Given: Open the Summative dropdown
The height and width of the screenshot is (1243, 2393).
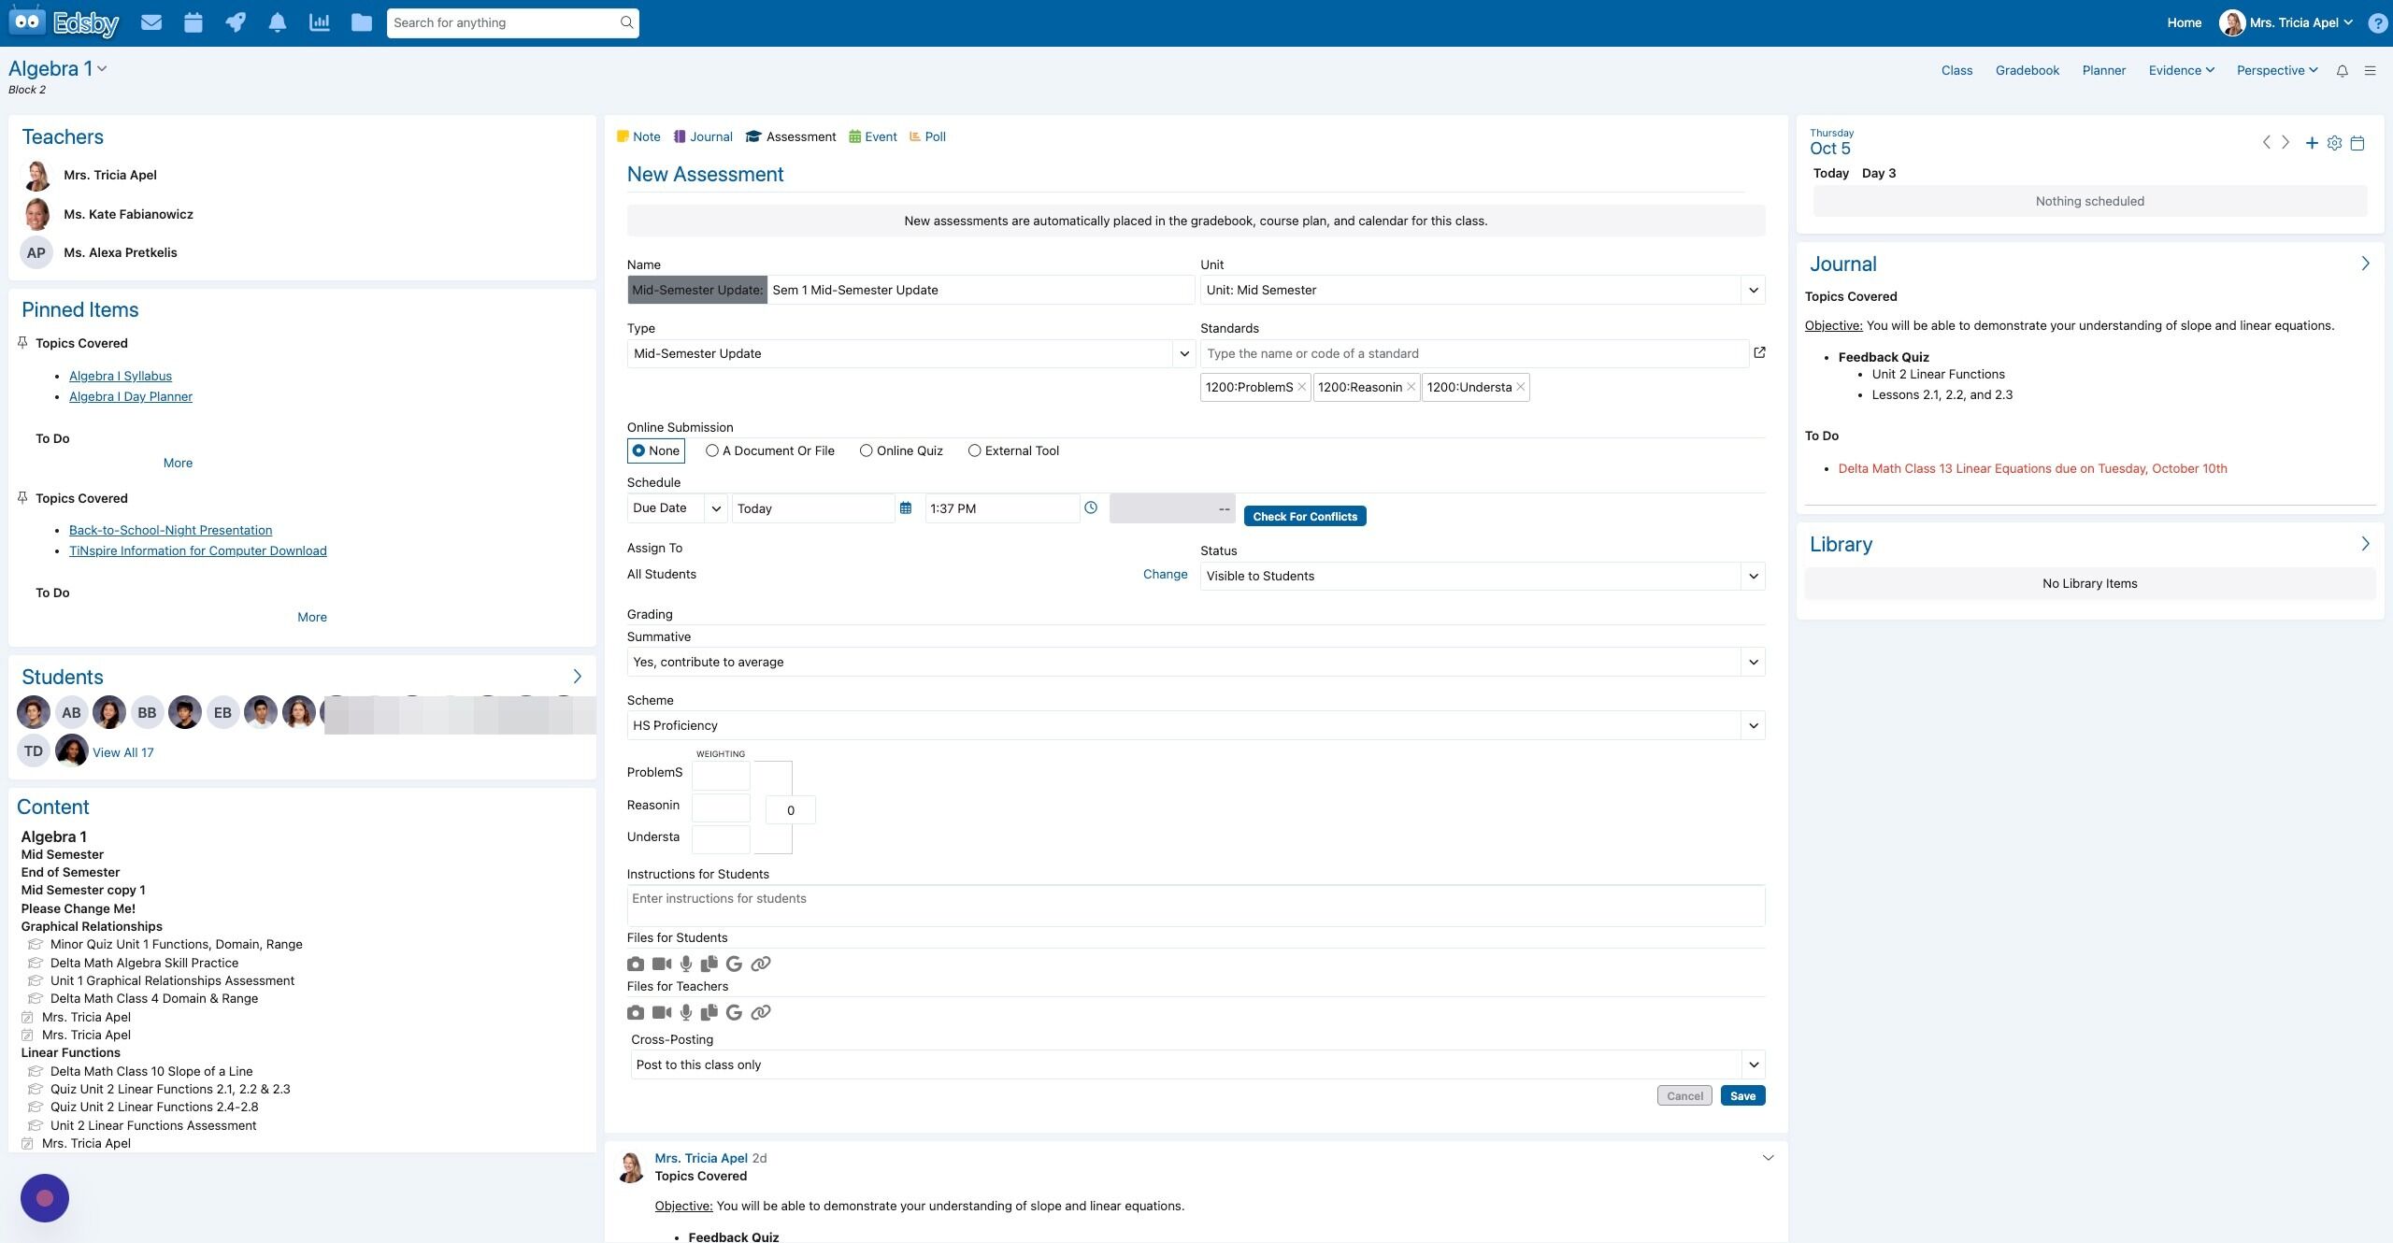Looking at the screenshot, I should pos(1196,662).
